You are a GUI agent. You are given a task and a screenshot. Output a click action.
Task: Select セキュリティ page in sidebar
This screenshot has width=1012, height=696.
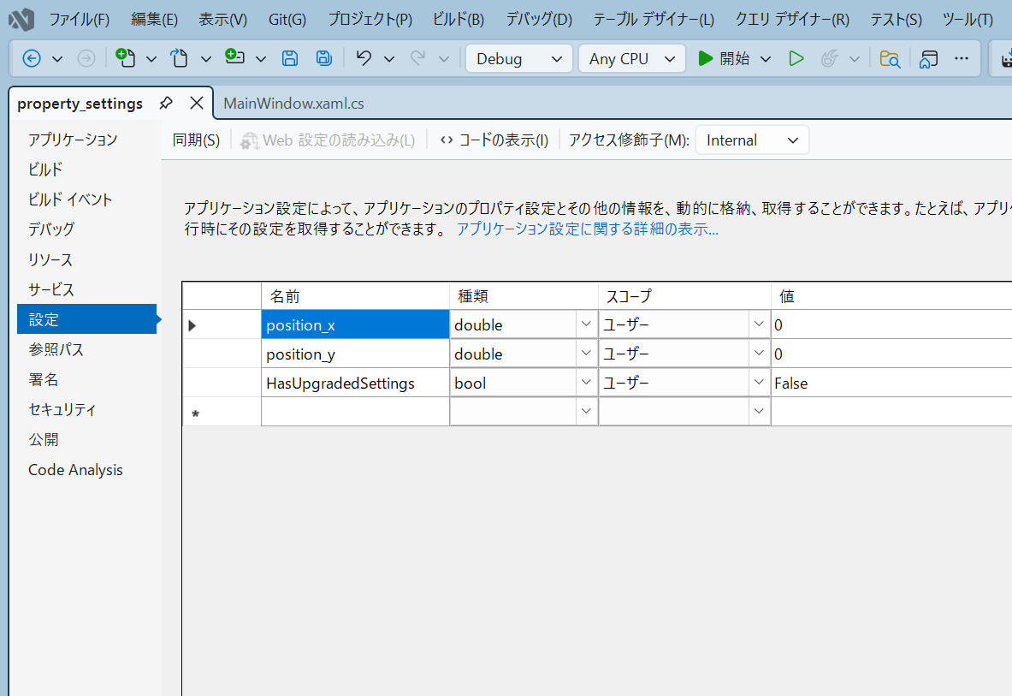pyautogui.click(x=62, y=409)
